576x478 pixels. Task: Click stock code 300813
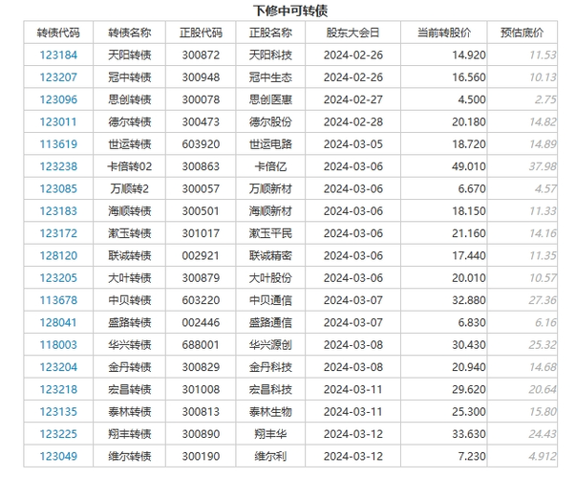click(x=201, y=412)
